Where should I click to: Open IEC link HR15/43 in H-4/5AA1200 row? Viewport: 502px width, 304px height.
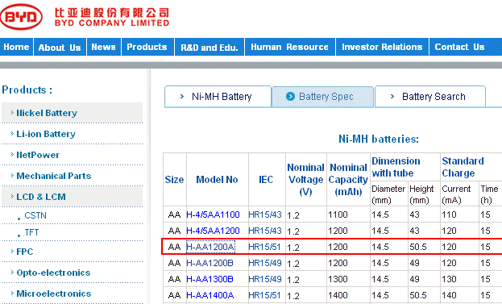coord(265,231)
